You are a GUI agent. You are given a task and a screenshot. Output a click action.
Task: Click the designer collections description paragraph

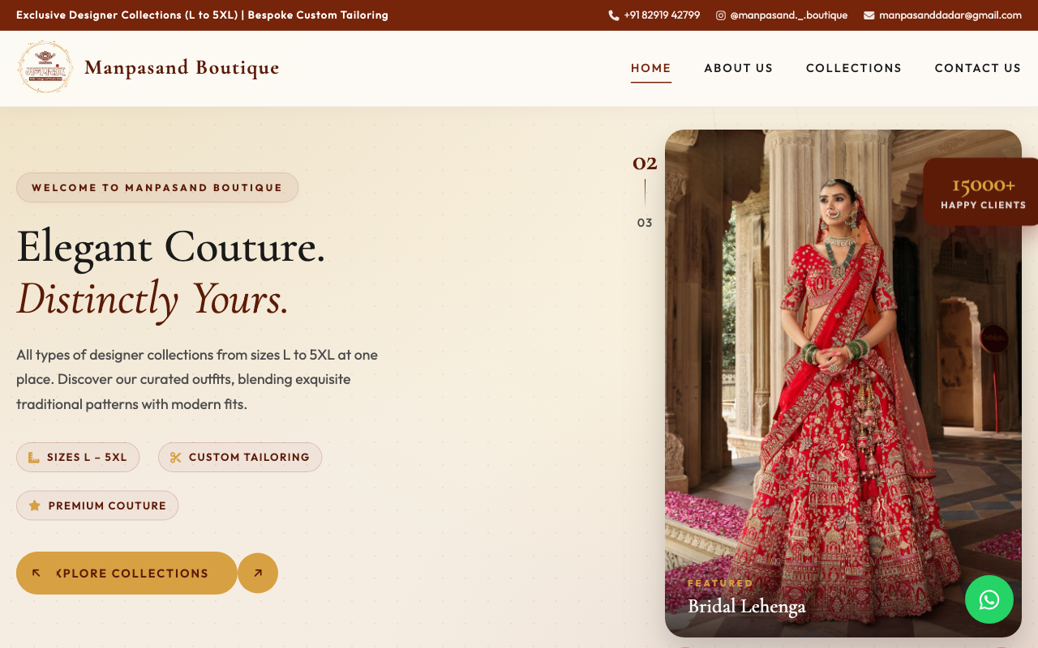pos(197,379)
